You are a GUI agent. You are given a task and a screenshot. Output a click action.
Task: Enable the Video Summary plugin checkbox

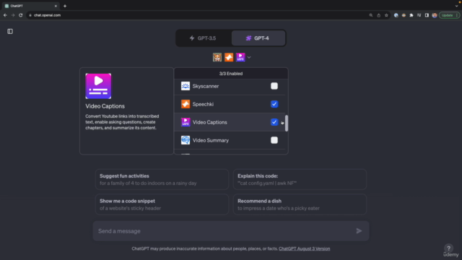click(274, 140)
